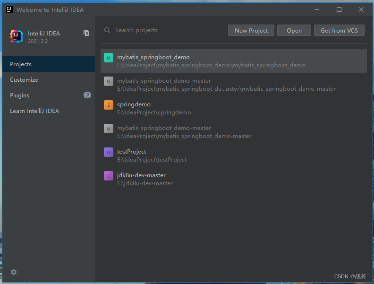
Task: Click the J icon of jdk8u-dev-master
Action: pos(109,176)
